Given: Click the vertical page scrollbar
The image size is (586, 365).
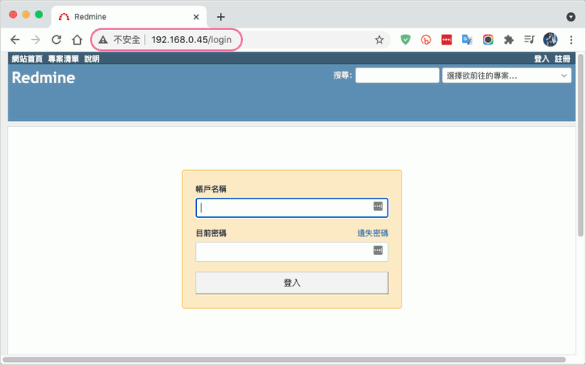Looking at the screenshot, I should pos(581,146).
